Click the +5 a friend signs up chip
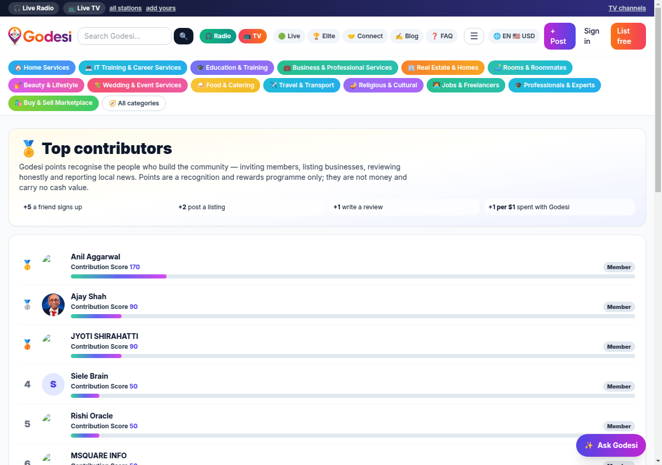The height and width of the screenshot is (465, 662). coord(95,207)
